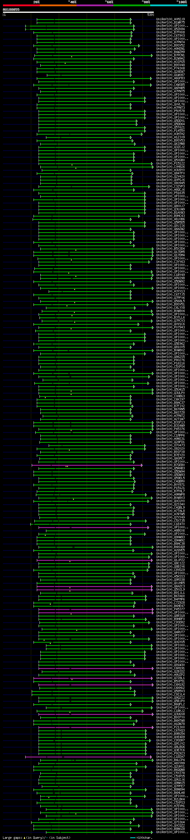Select hit label UniRef100_Q8R318

coord(170,616)
